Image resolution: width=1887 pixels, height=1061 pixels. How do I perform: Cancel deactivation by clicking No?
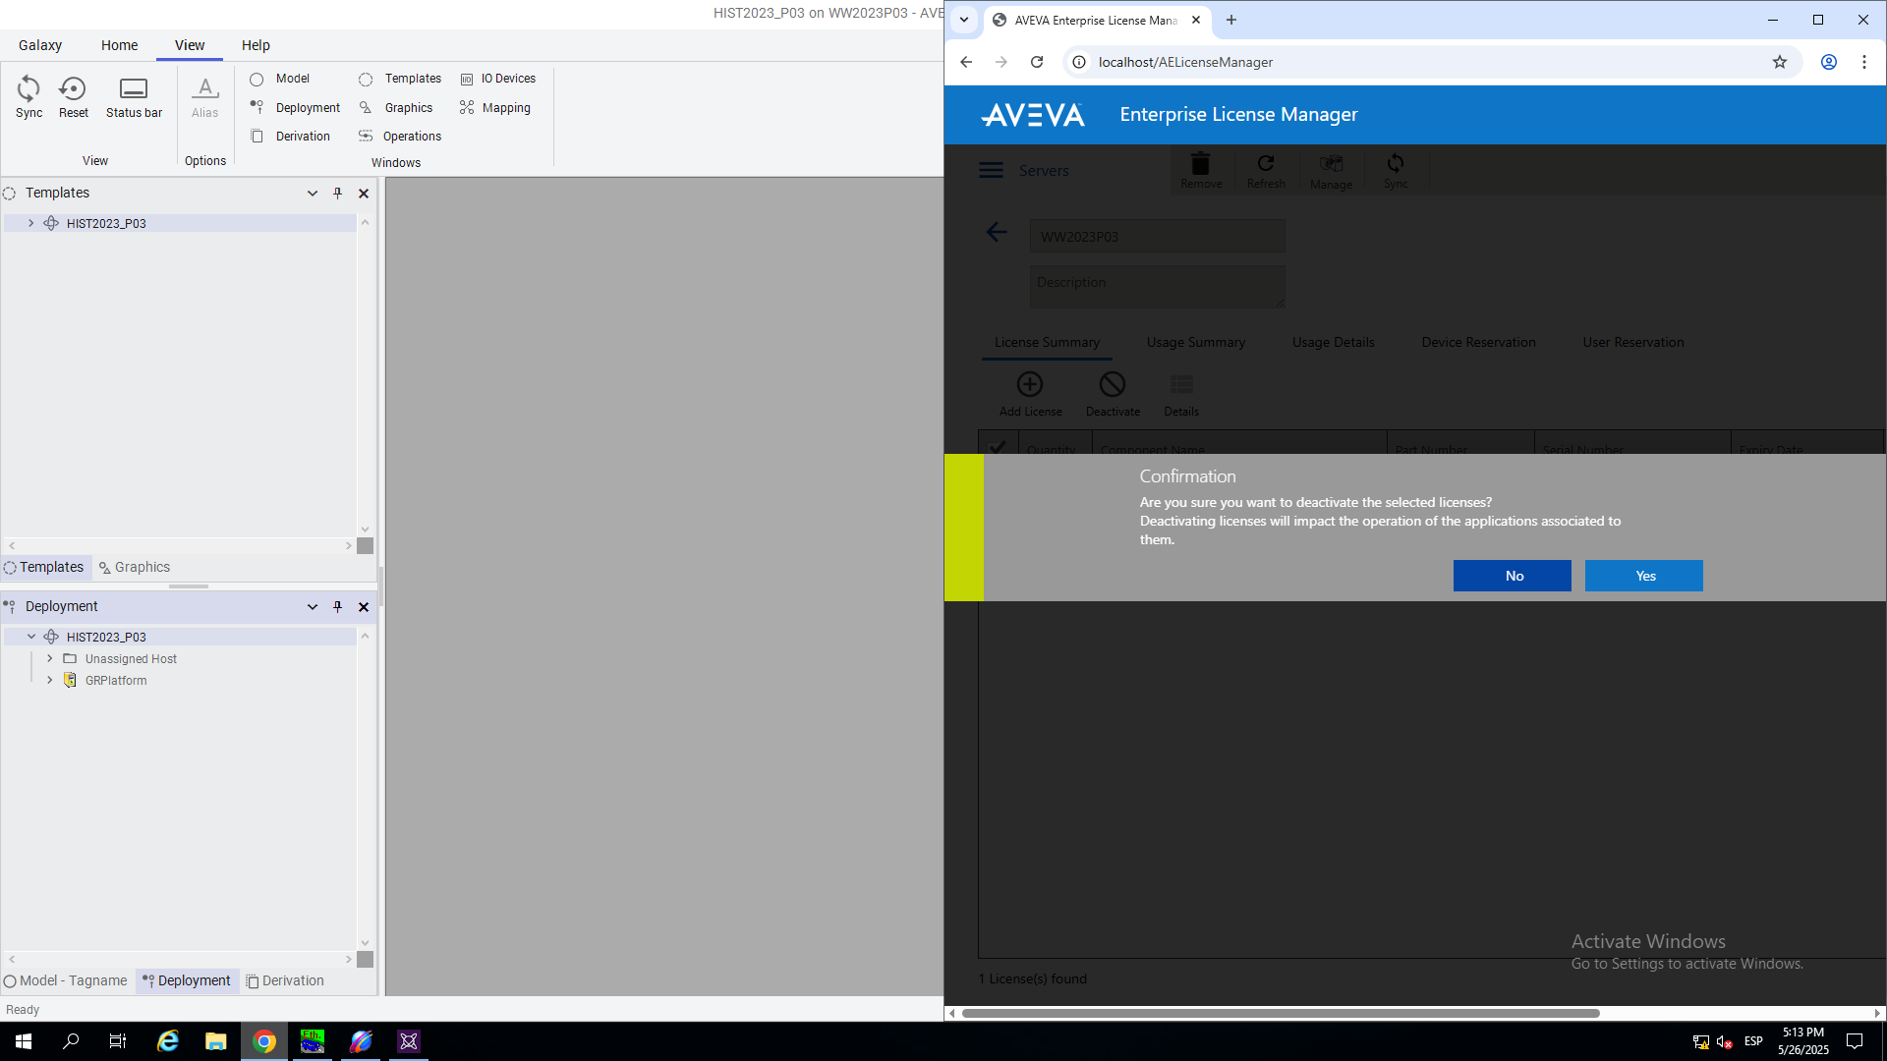tap(1512, 576)
